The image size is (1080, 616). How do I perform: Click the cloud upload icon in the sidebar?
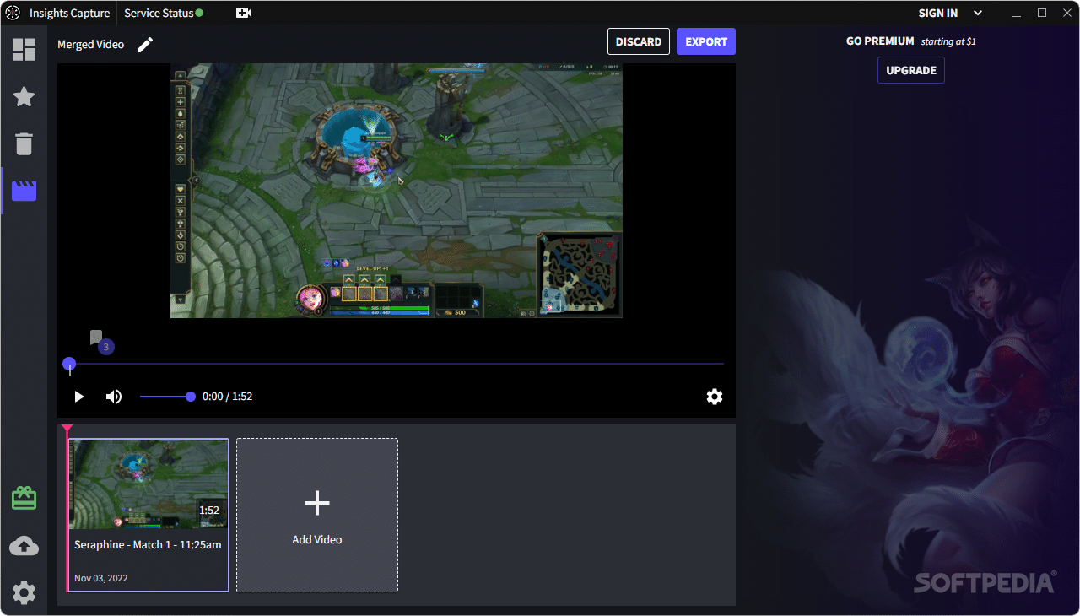pos(24,546)
